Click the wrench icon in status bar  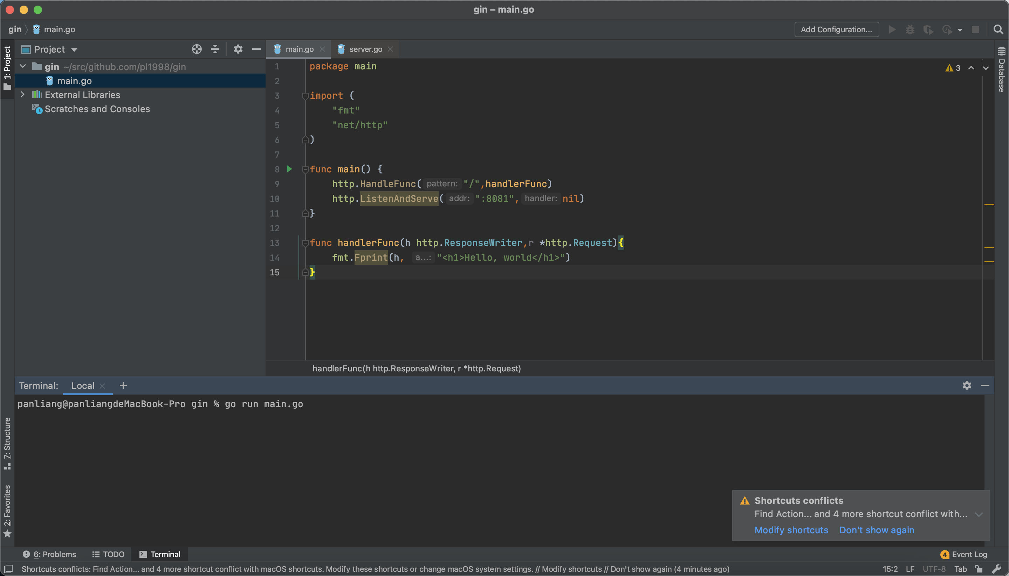tap(997, 569)
